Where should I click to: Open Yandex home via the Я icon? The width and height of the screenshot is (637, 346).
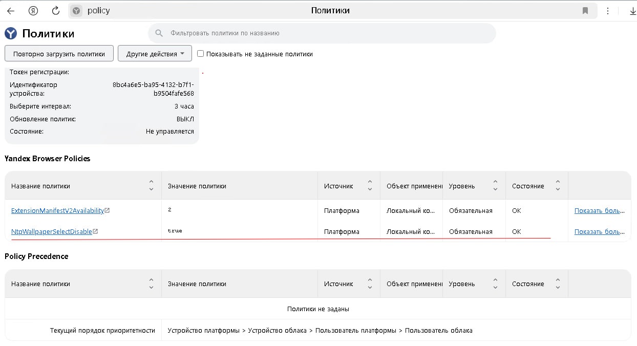(x=33, y=11)
